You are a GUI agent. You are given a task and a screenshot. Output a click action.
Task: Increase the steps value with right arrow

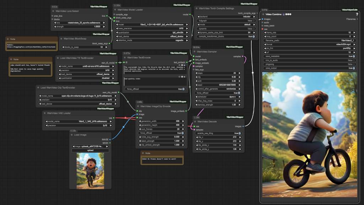[240, 73]
